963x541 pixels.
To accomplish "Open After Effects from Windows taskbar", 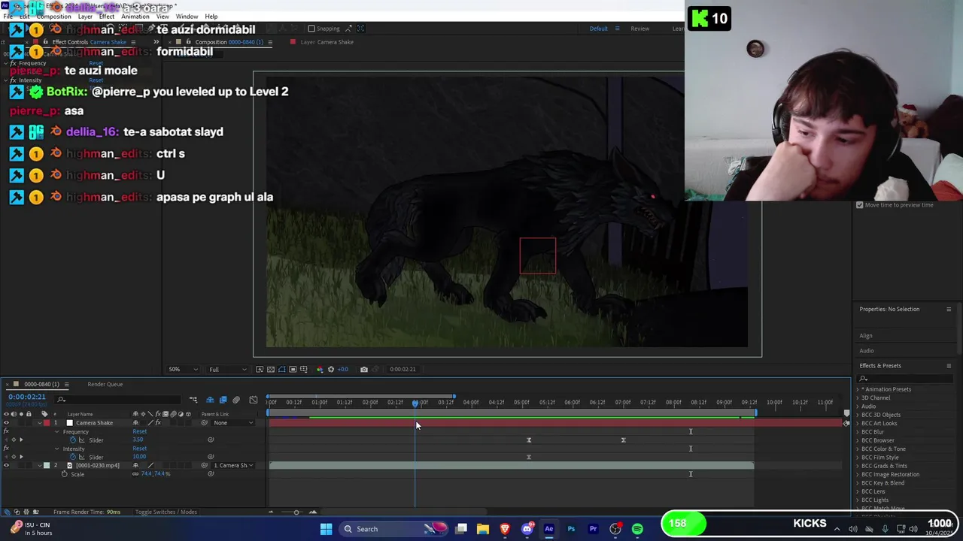I will [549, 529].
